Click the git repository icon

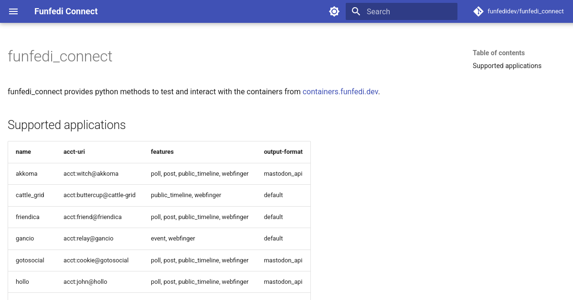[478, 11]
